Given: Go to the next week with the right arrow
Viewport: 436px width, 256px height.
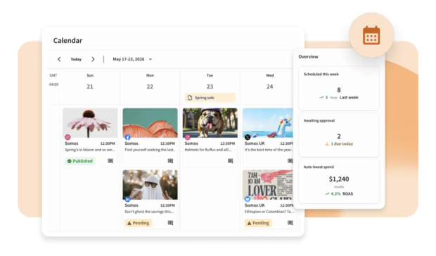Looking at the screenshot, I should tap(93, 59).
